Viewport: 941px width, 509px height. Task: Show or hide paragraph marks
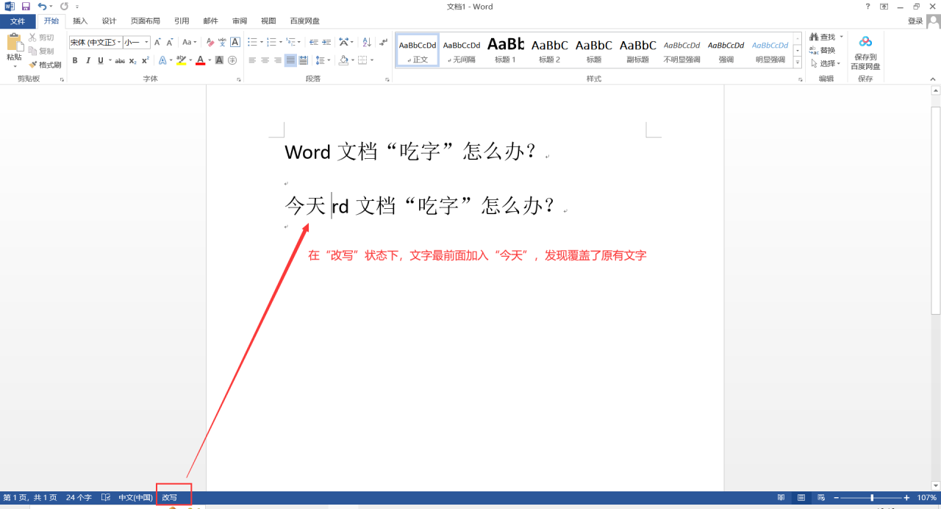pos(383,43)
